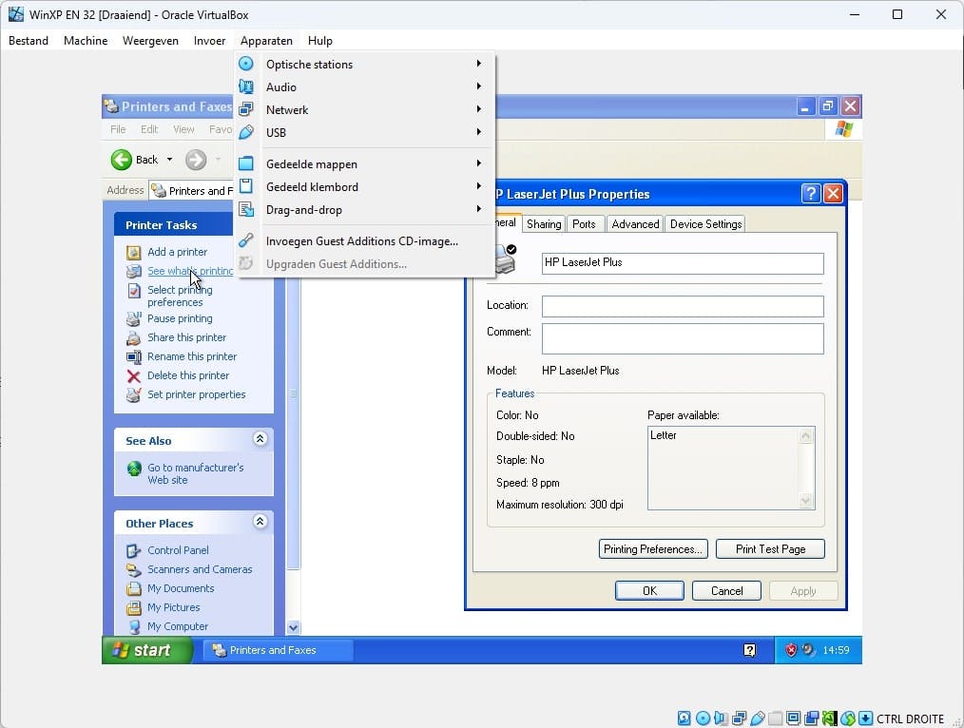Open Scanners and Cameras link

(200, 569)
